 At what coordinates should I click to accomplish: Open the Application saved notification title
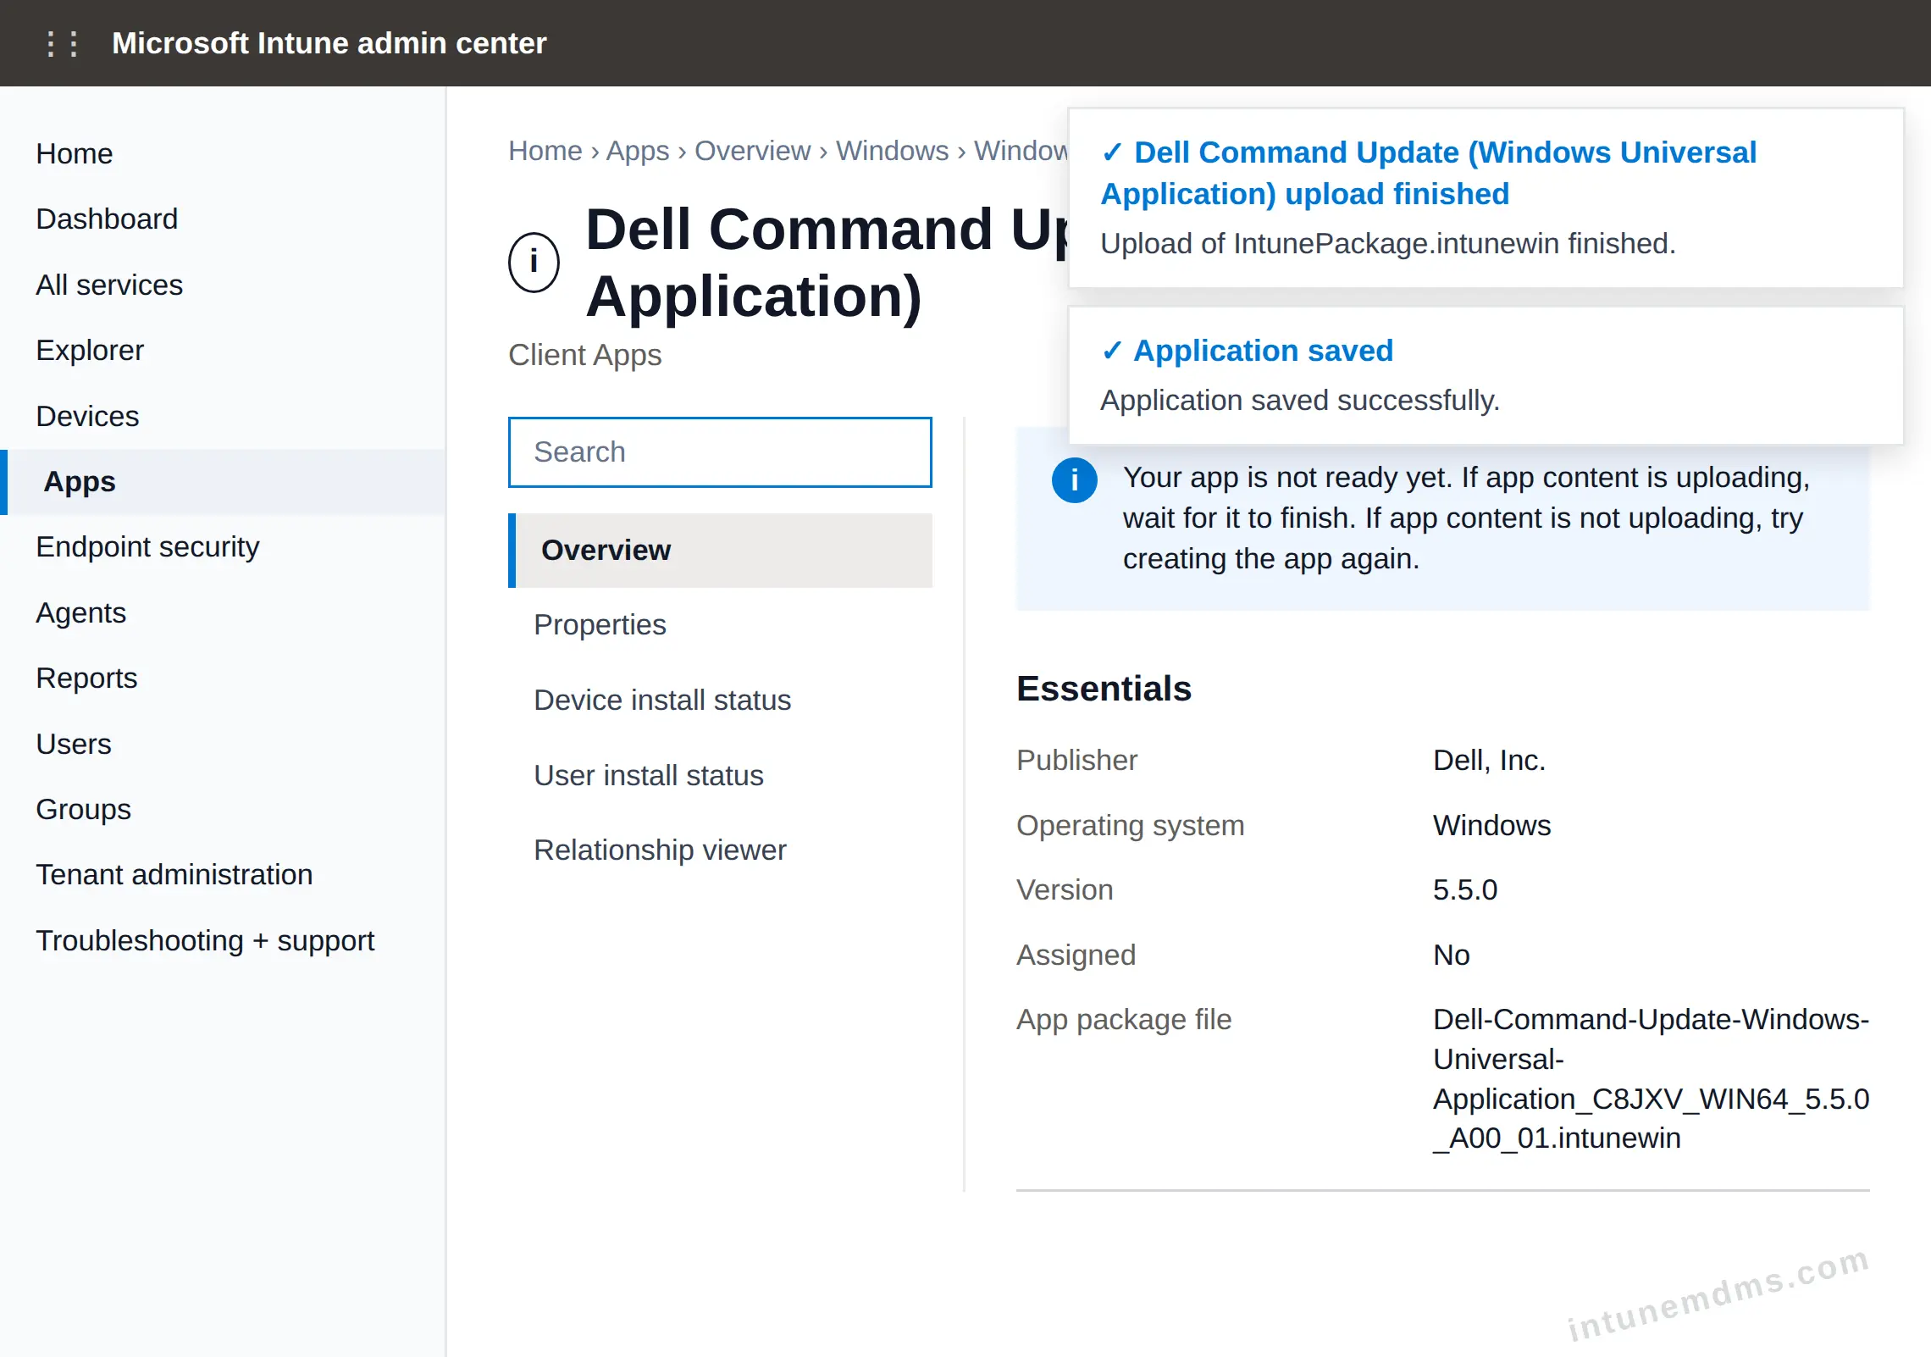(1263, 351)
